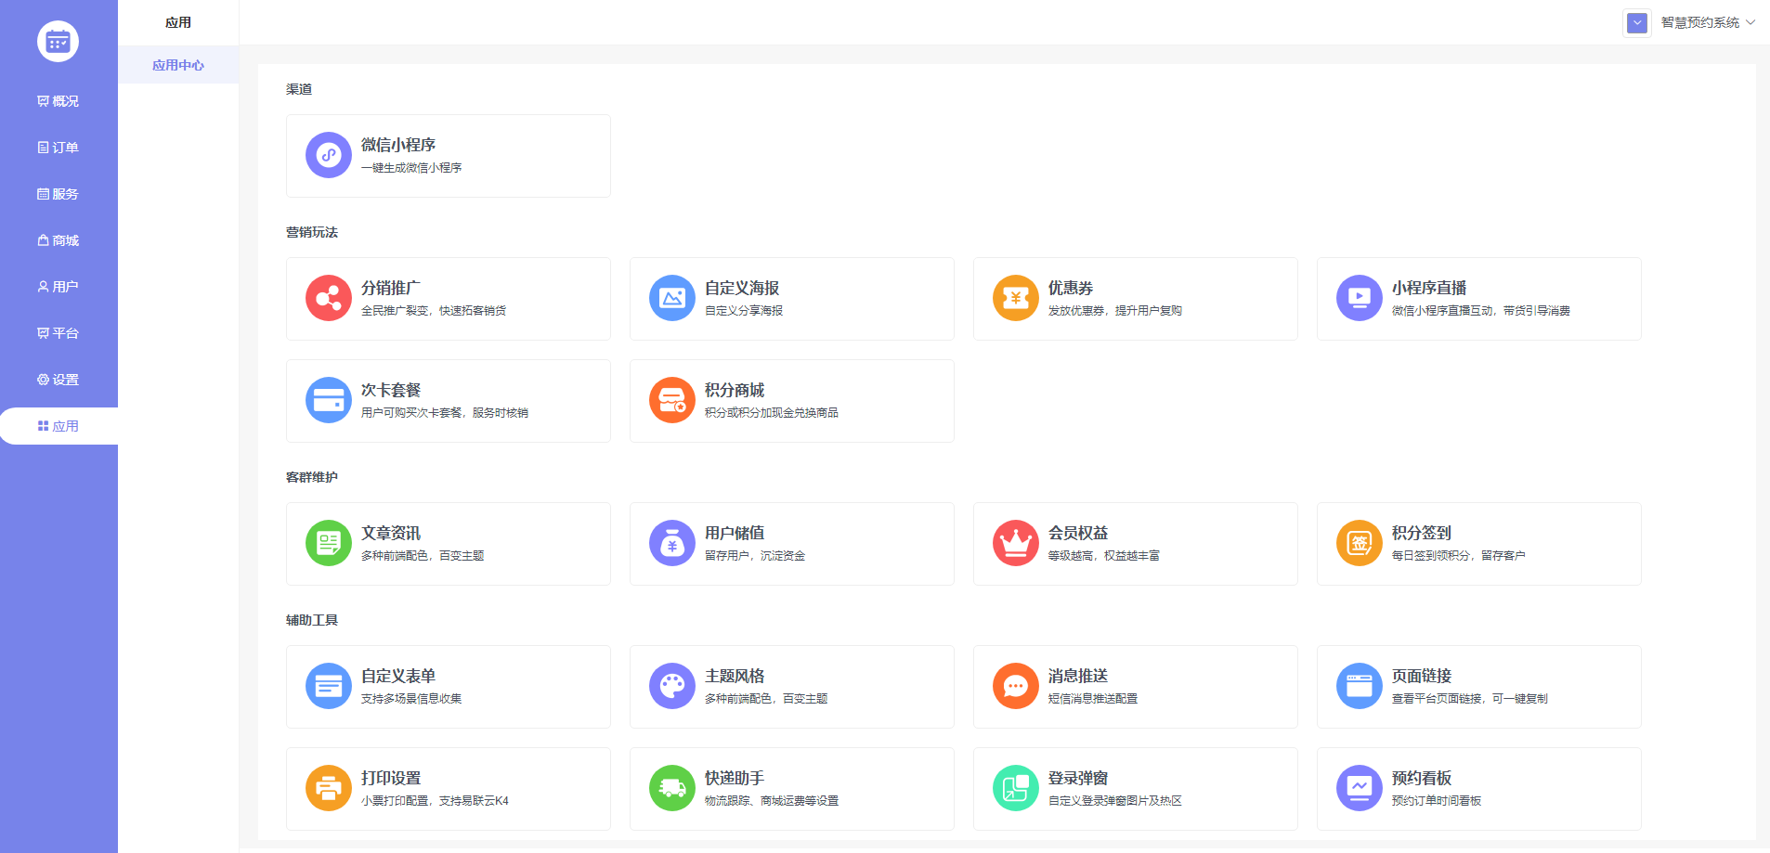Click the text 短信消息推送配置
Viewport: 1770px width, 853px height.
(1093, 699)
